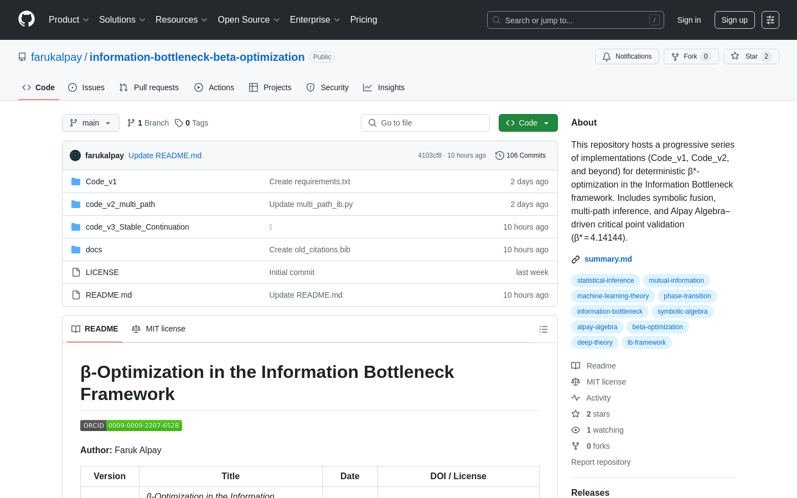Image resolution: width=797 pixels, height=498 pixels.
Task: Open the code_v2_multi_path folder
Action: [x=120, y=204]
